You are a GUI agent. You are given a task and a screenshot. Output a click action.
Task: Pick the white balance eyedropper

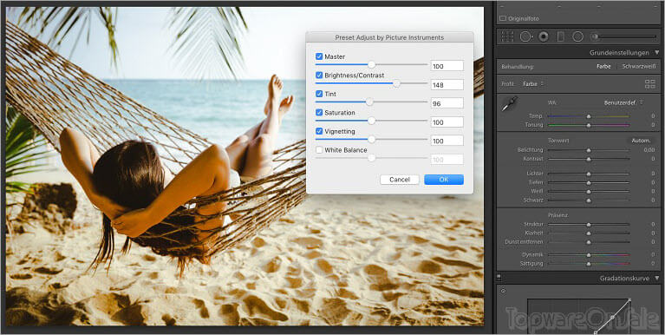tap(510, 104)
